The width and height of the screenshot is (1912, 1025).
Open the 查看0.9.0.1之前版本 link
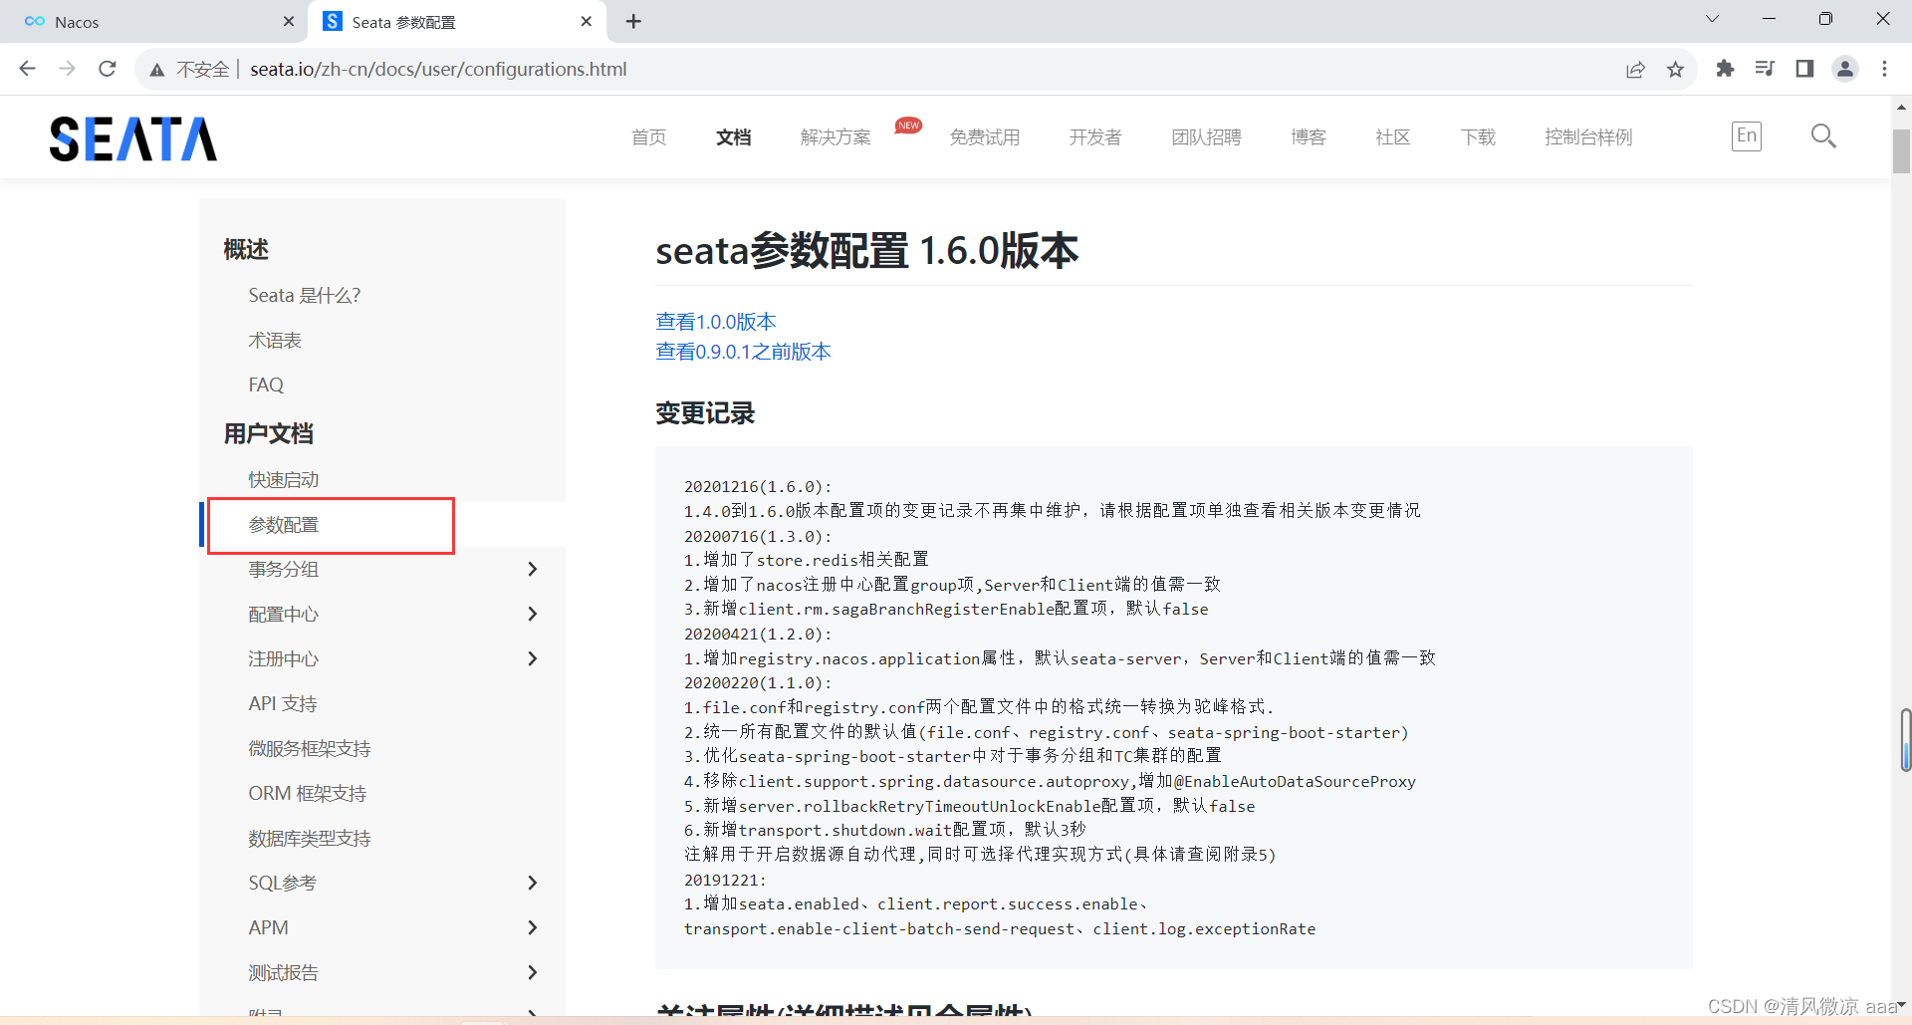743,352
